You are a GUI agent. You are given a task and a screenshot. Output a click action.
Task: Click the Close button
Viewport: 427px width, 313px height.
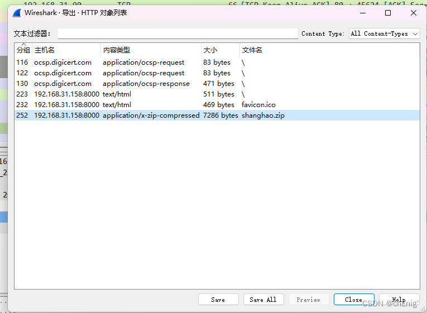(x=354, y=300)
